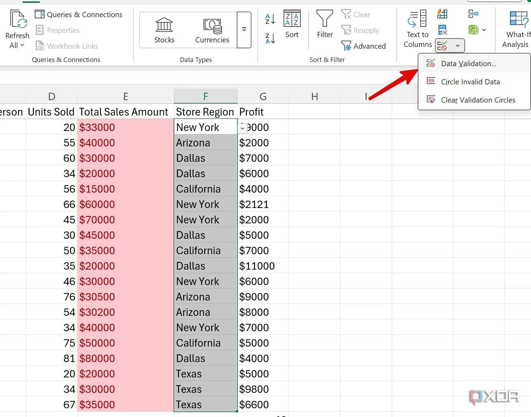Choose Data Validation... from the menu
This screenshot has width=531, height=417.
pos(468,63)
